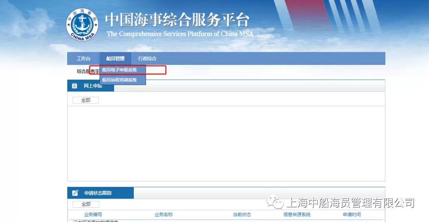Click the 全部 button under 申请状态跟踪

pos(86,204)
